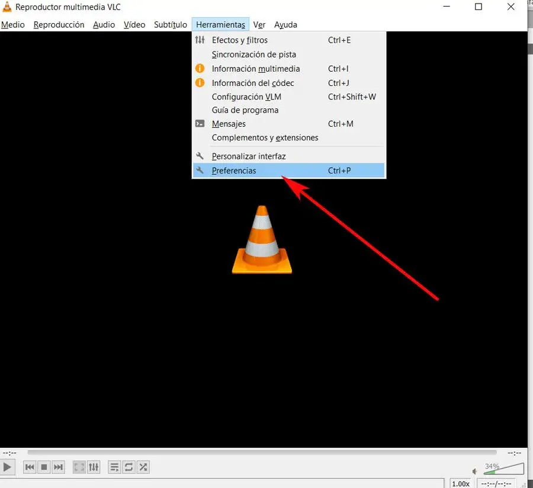Open Mensajes window
The image size is (533, 488).
coord(289,124)
